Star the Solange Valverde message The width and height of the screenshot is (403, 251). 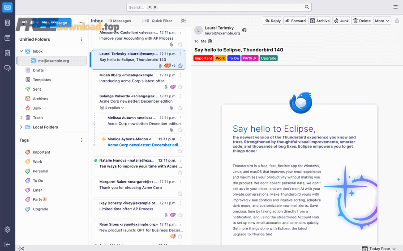click(x=180, y=108)
